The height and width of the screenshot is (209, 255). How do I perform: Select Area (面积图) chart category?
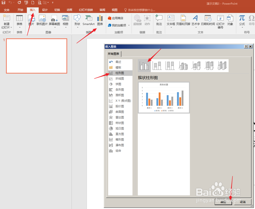click(120, 95)
